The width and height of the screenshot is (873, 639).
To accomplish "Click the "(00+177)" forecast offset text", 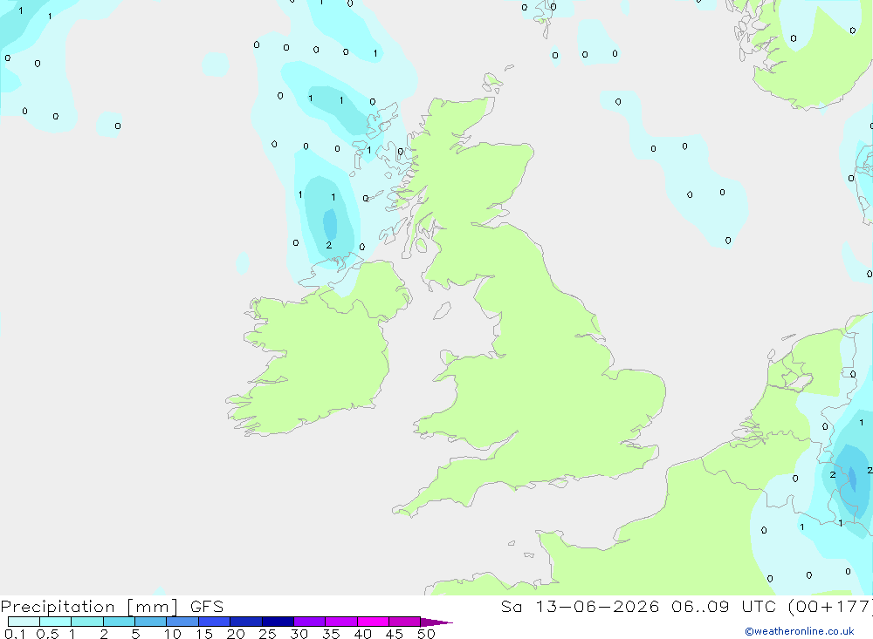I will [831, 607].
